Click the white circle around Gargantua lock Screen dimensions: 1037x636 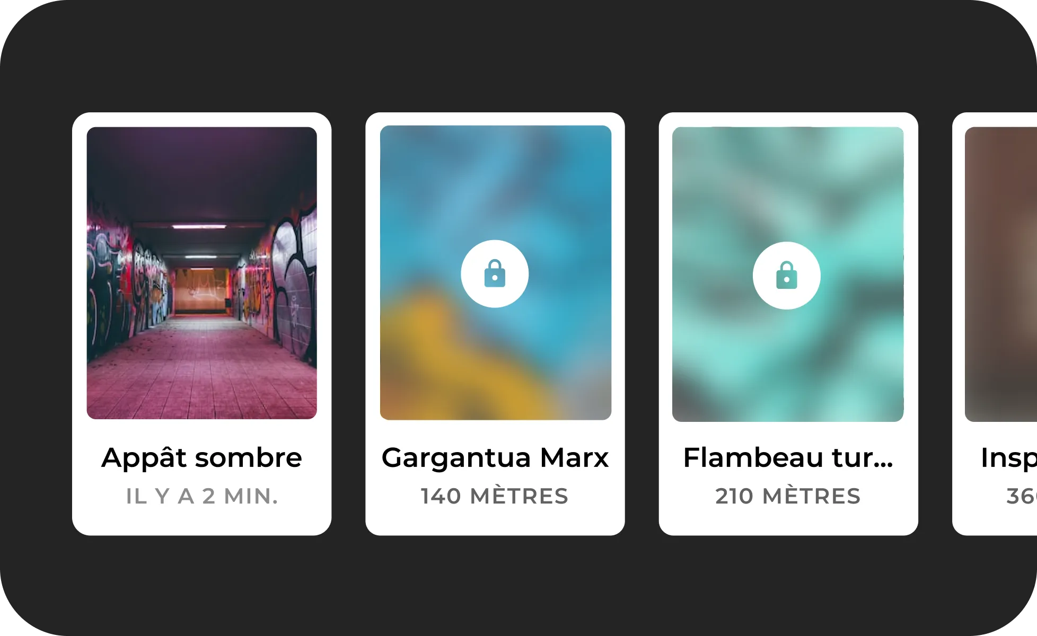(495, 274)
